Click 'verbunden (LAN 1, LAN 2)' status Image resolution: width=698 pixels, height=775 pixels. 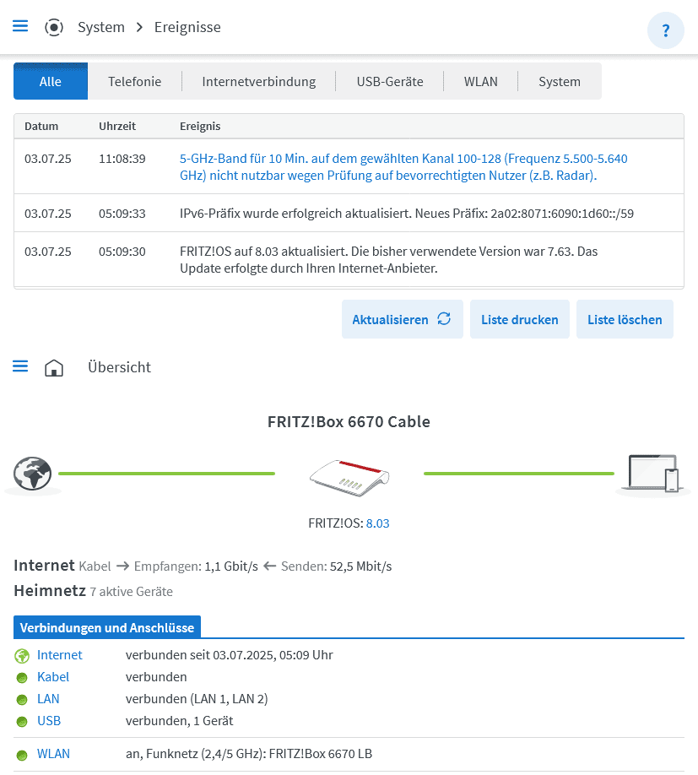[197, 699]
